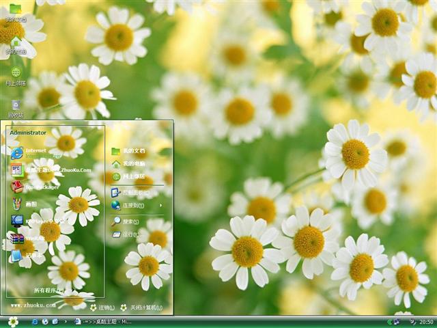The width and height of the screenshot is (437, 328).
Task: Launch KMPlayer from start menu
Action: point(38,221)
